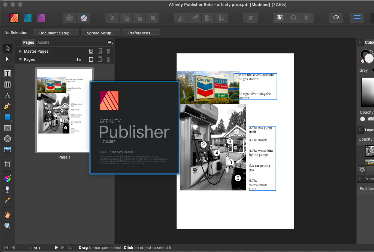This screenshot has width=374, height=252.
Task: Click the add page icon in Pages row
Action: point(91,59)
